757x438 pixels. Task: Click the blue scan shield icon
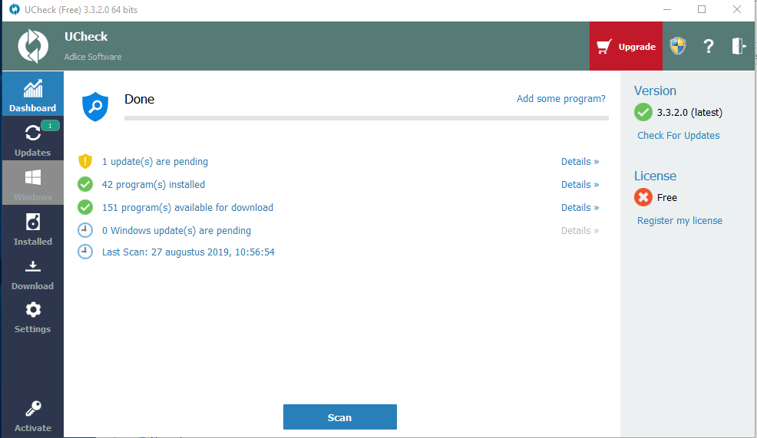(95, 107)
